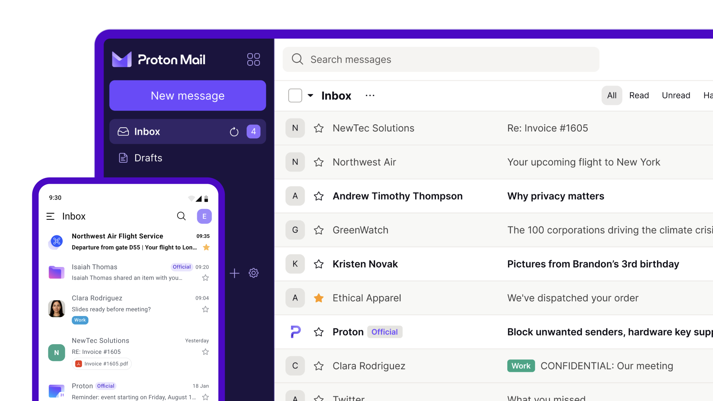
Task: Open "Pictures from Brandon's 3rd birthday"
Action: tap(593, 264)
